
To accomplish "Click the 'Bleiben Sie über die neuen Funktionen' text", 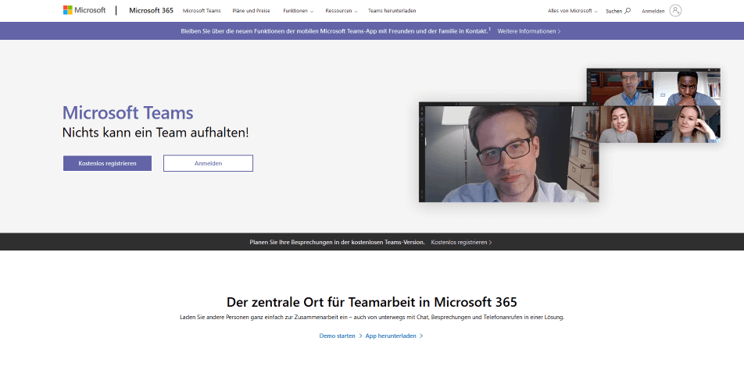I will click(x=334, y=31).
